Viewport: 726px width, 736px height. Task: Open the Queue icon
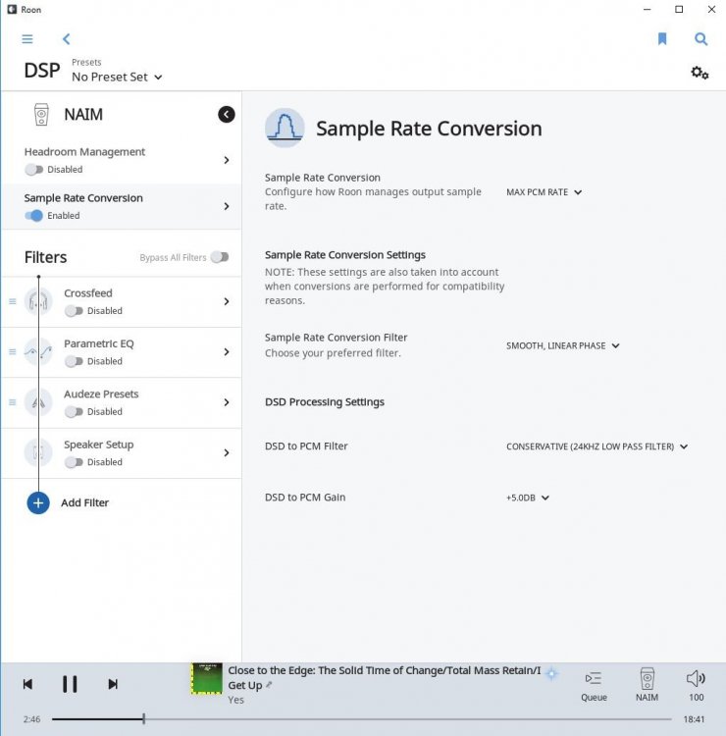[594, 685]
